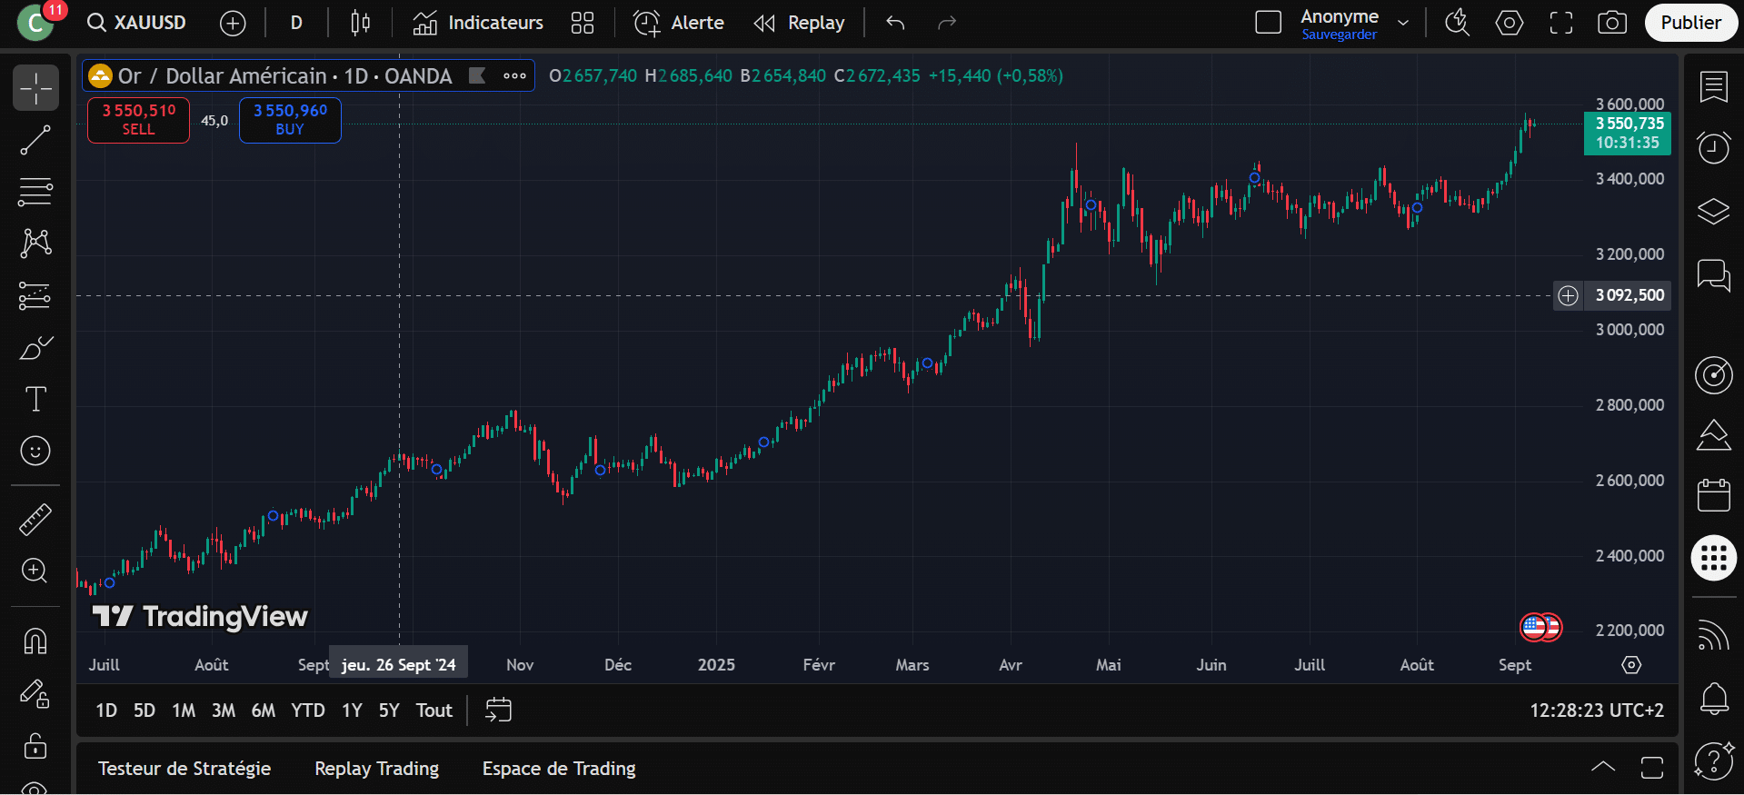Toggle the magnet mode tool
Viewport: 1744px width, 795px height.
coord(35,641)
